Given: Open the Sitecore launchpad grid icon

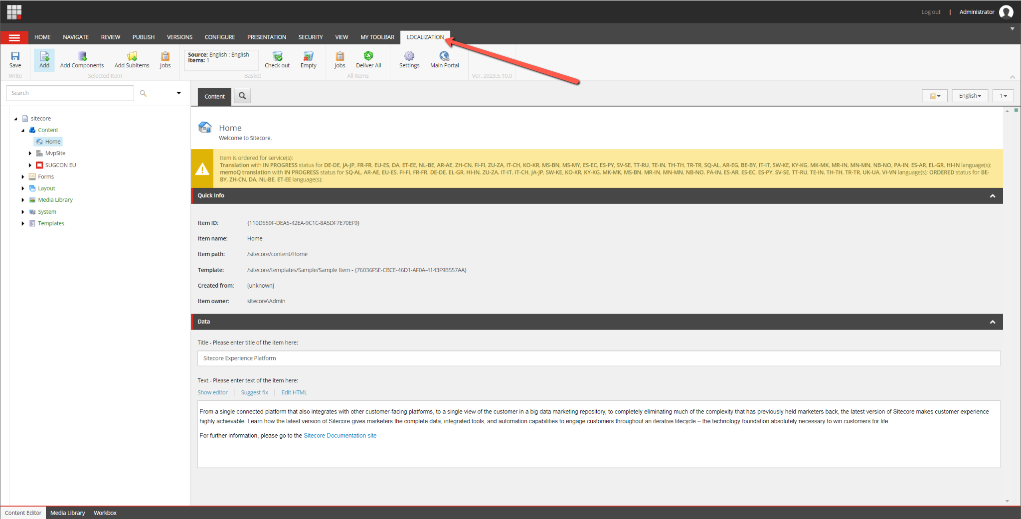Looking at the screenshot, I should pyautogui.click(x=14, y=12).
